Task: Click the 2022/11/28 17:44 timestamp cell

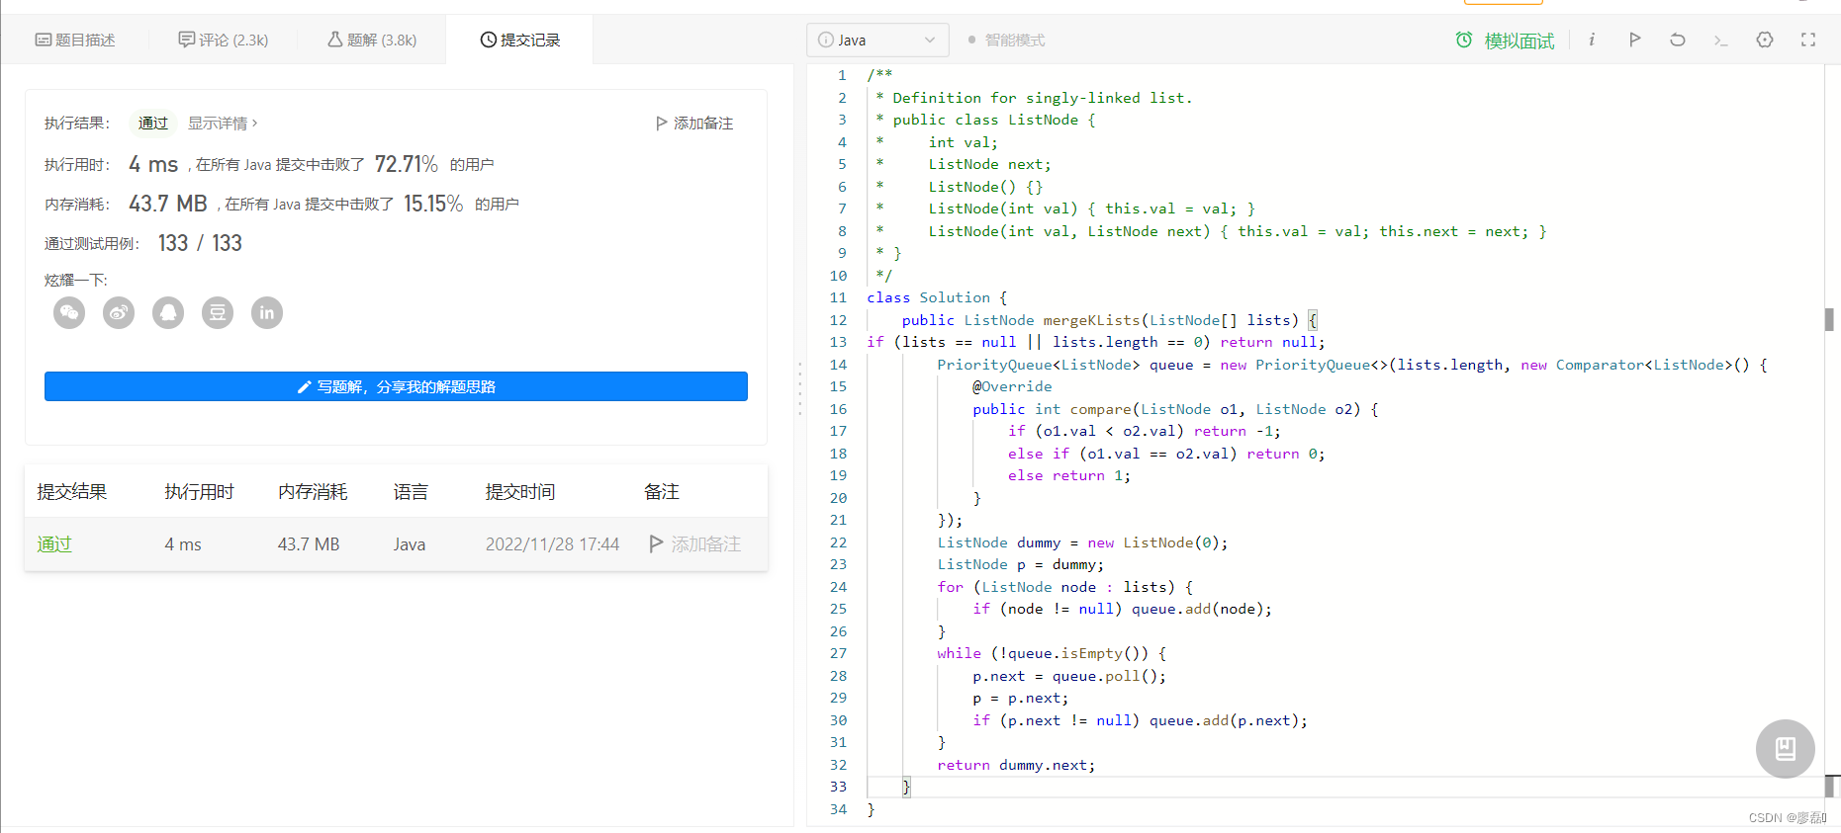Action: pos(552,544)
